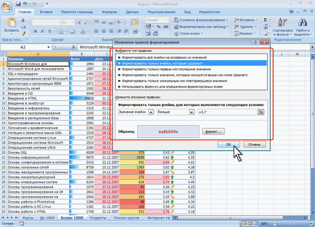This screenshot has height=227, width=315.
Task: Click the Вставить cells button in ribbon
Action: [245, 20]
